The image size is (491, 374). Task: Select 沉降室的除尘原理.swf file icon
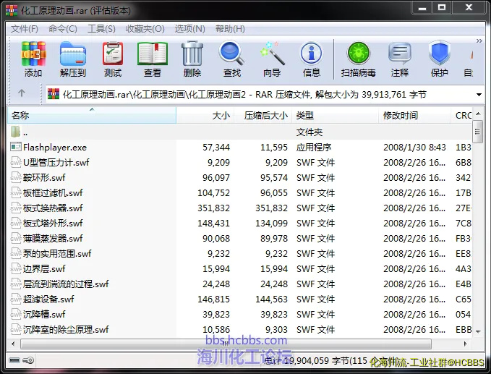pyautogui.click(x=16, y=330)
